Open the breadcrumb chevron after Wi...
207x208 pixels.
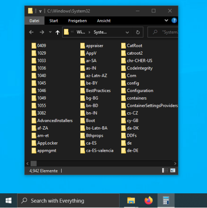click(89, 32)
